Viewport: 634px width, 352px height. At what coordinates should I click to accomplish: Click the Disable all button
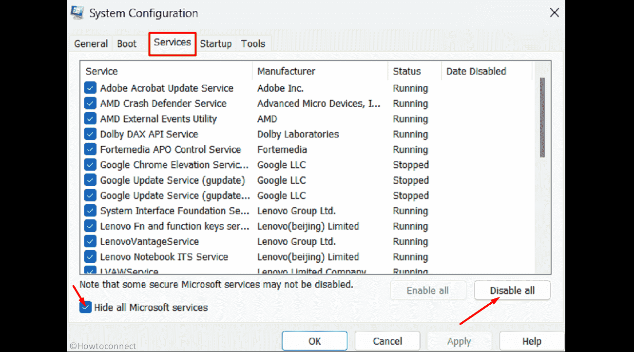[x=512, y=291]
